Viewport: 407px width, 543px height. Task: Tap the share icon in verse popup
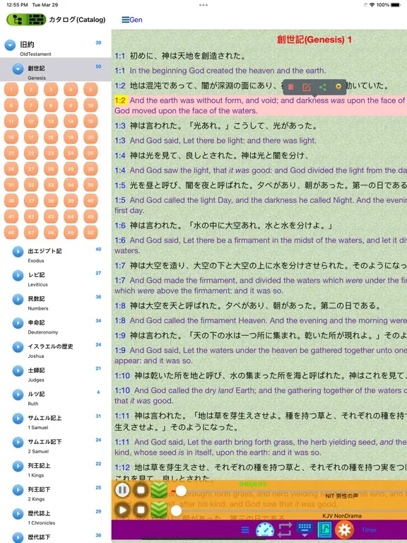point(322,87)
